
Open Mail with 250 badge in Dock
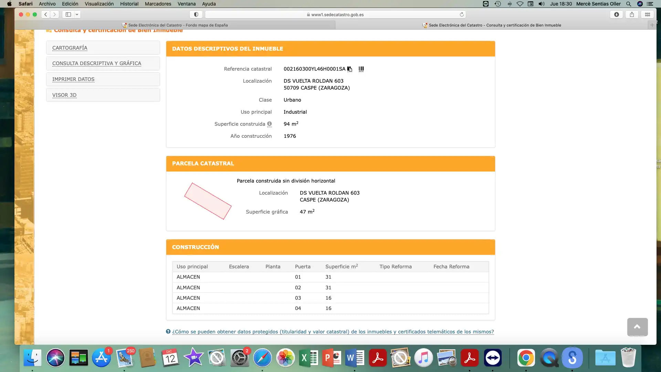click(x=124, y=358)
